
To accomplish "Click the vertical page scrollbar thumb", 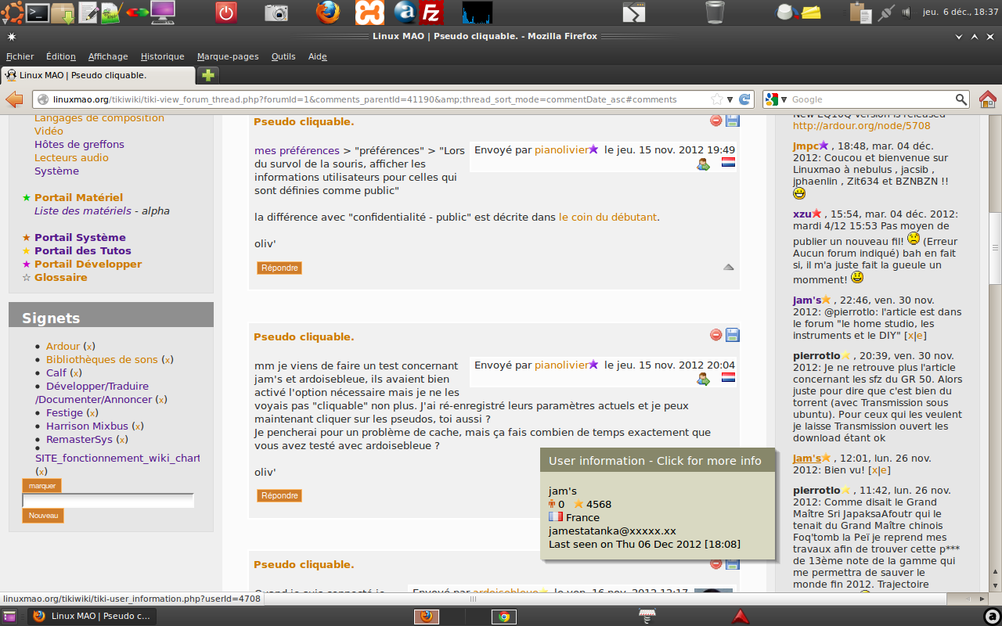I will tap(995, 248).
